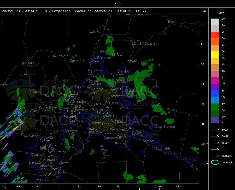Click the Zapata map label

click(x=64, y=163)
